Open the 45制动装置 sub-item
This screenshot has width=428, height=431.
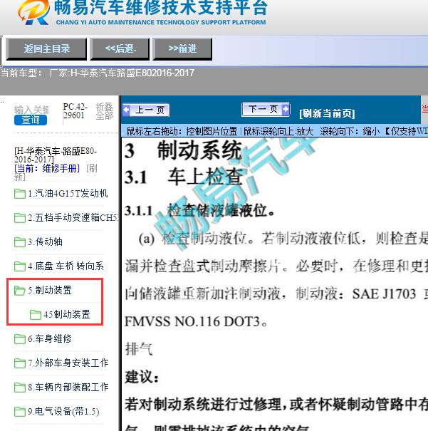(67, 314)
